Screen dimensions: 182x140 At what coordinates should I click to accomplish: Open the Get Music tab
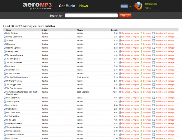click(x=67, y=6)
